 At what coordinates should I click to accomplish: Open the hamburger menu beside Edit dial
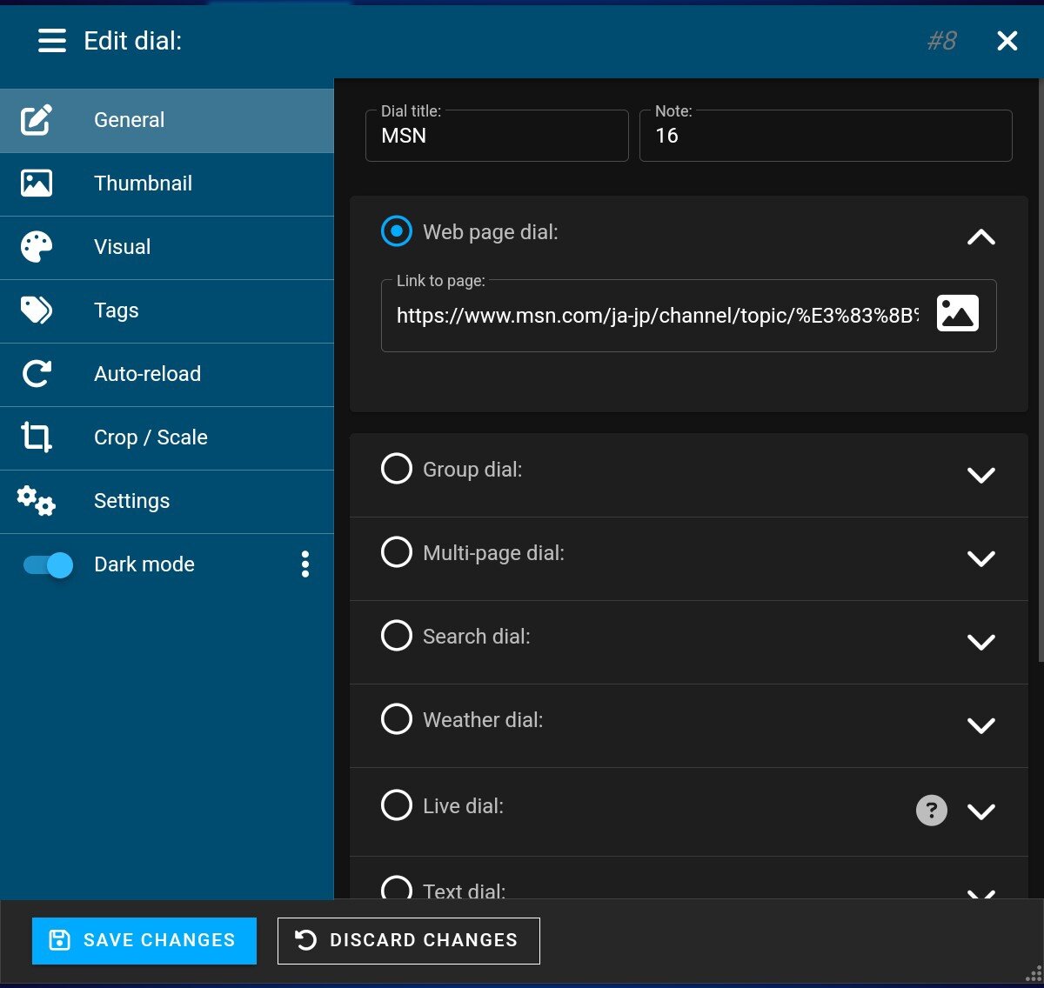[52, 41]
